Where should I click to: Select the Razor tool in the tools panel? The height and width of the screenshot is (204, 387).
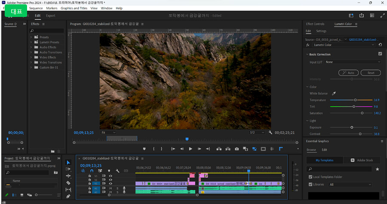tap(68, 183)
